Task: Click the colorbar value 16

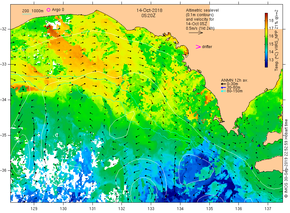Action: click(271, 36)
